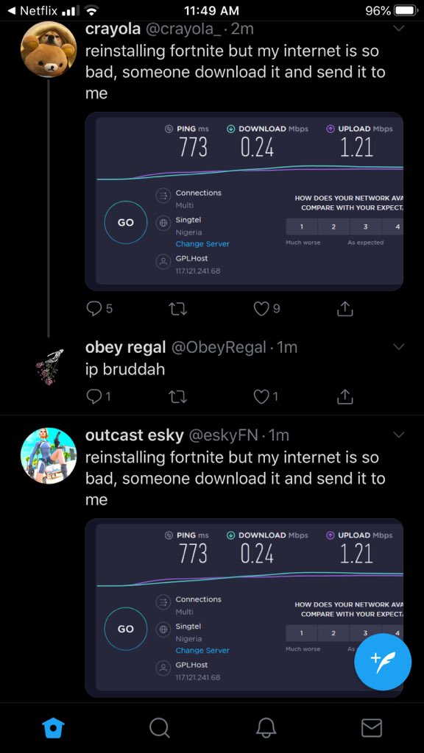The image size is (424, 753).
Task: Expand options chevron on outcast esky's tweet
Action: click(398, 435)
